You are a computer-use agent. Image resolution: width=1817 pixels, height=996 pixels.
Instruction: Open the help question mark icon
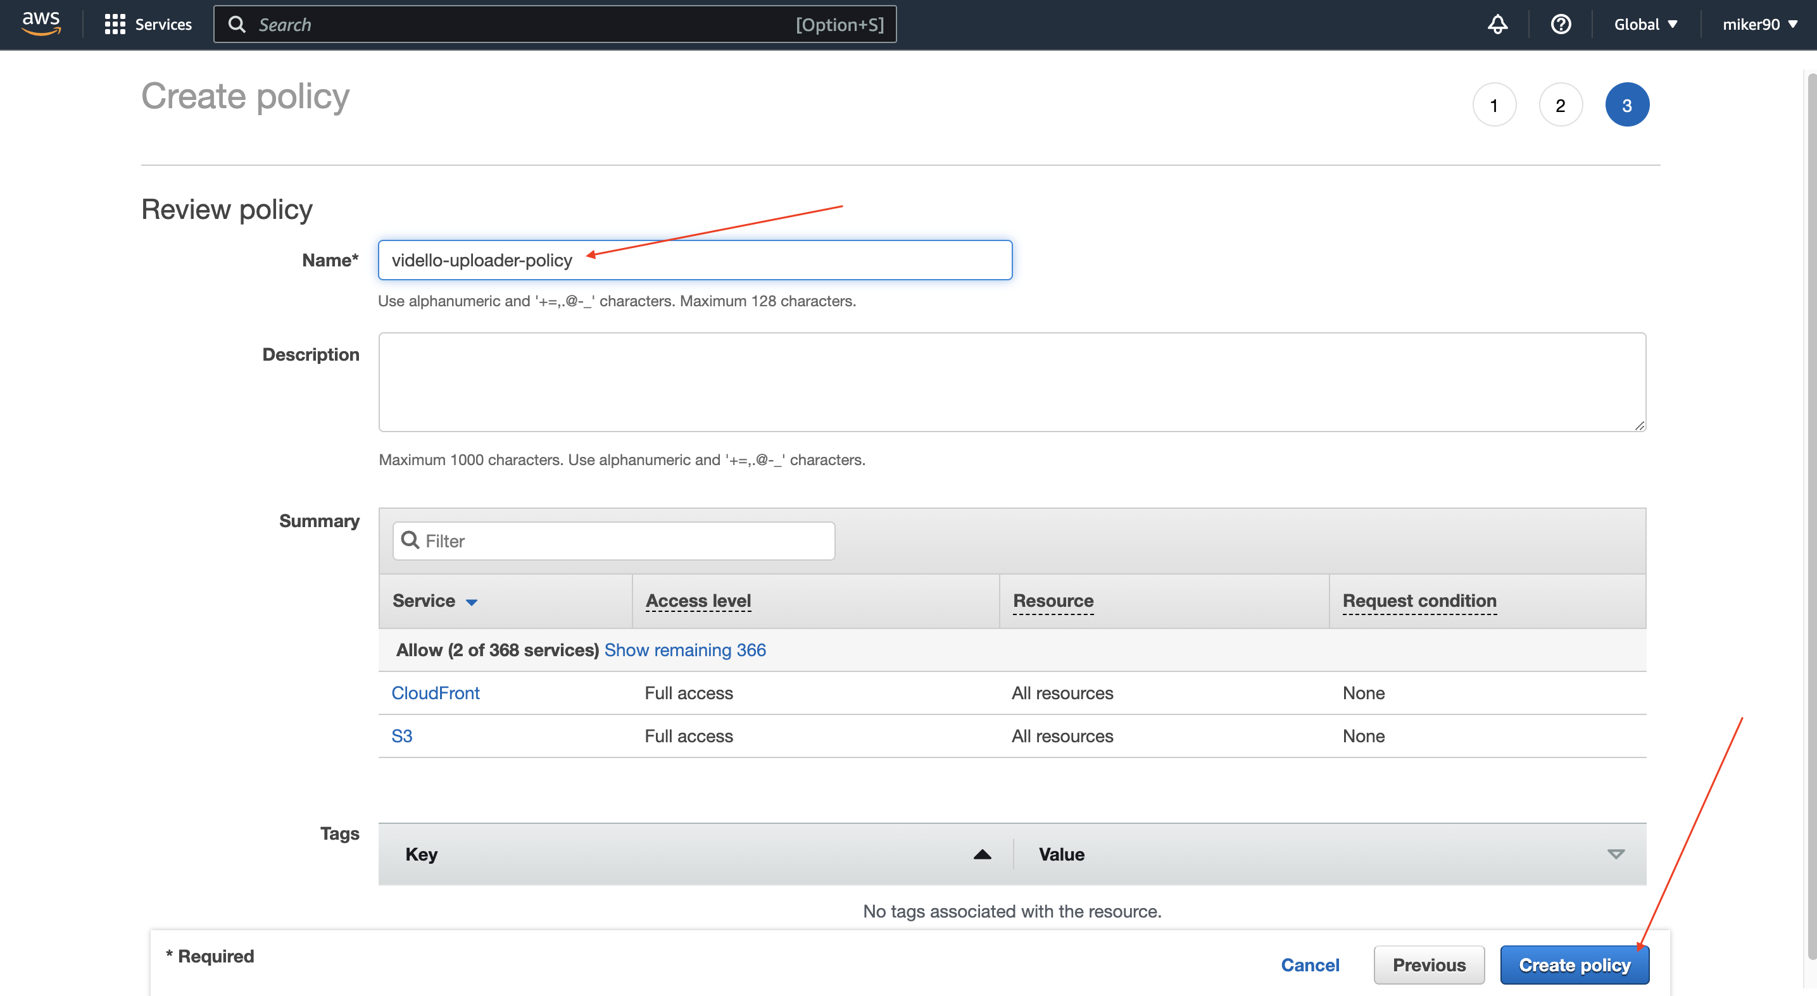point(1560,25)
